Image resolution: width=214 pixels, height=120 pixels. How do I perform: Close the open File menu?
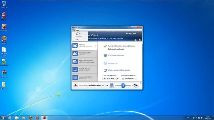click(x=74, y=30)
